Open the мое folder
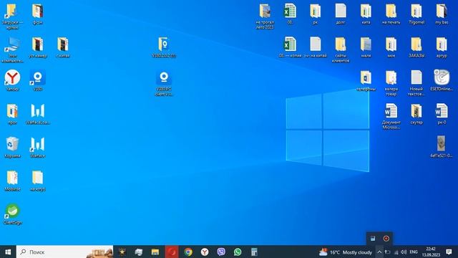 coord(391,44)
